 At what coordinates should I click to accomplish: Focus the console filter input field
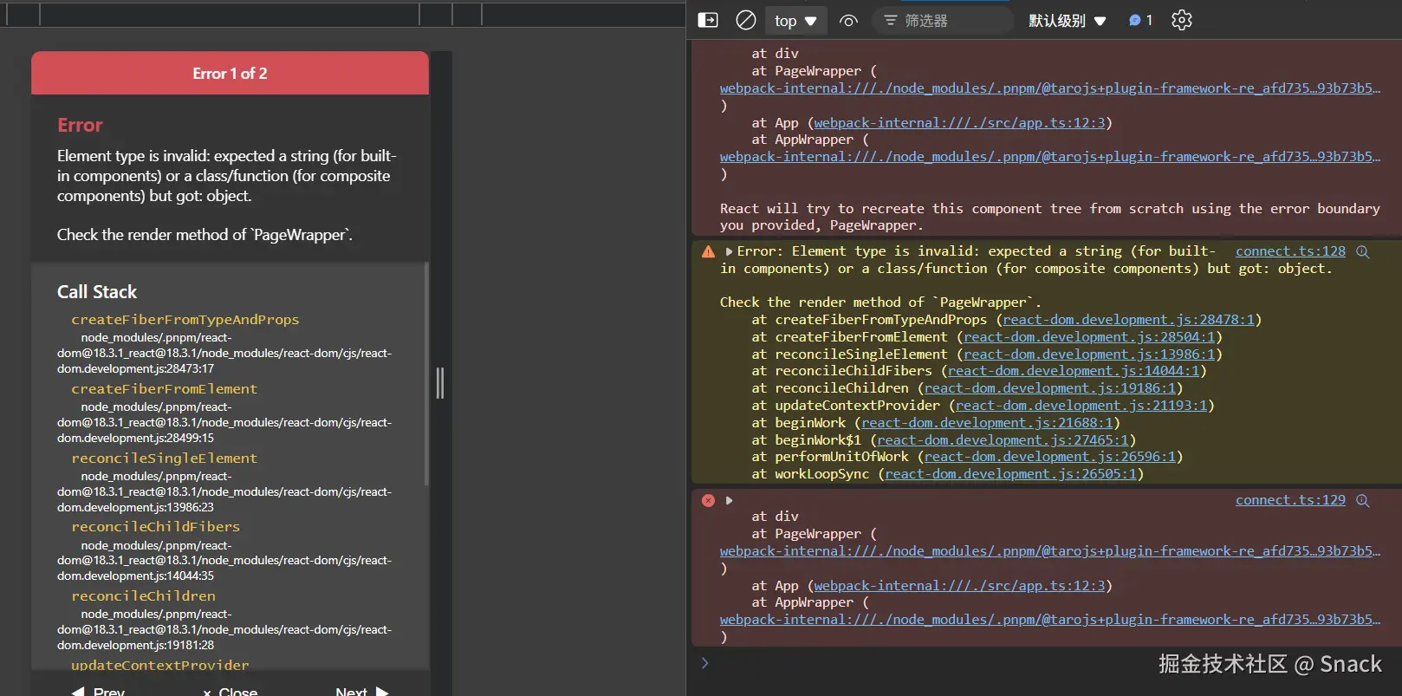[x=943, y=21]
